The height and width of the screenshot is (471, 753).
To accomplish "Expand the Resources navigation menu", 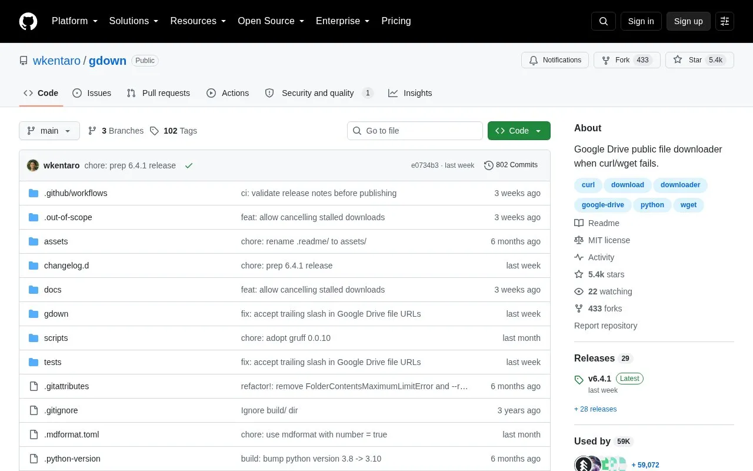I will point(198,21).
